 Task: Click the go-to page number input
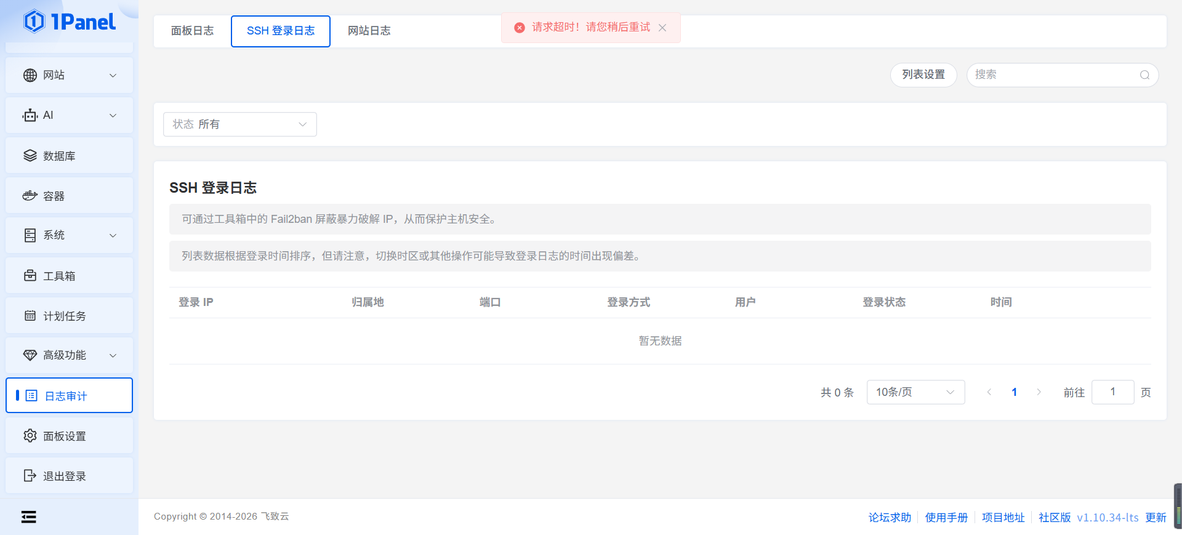coord(1112,392)
